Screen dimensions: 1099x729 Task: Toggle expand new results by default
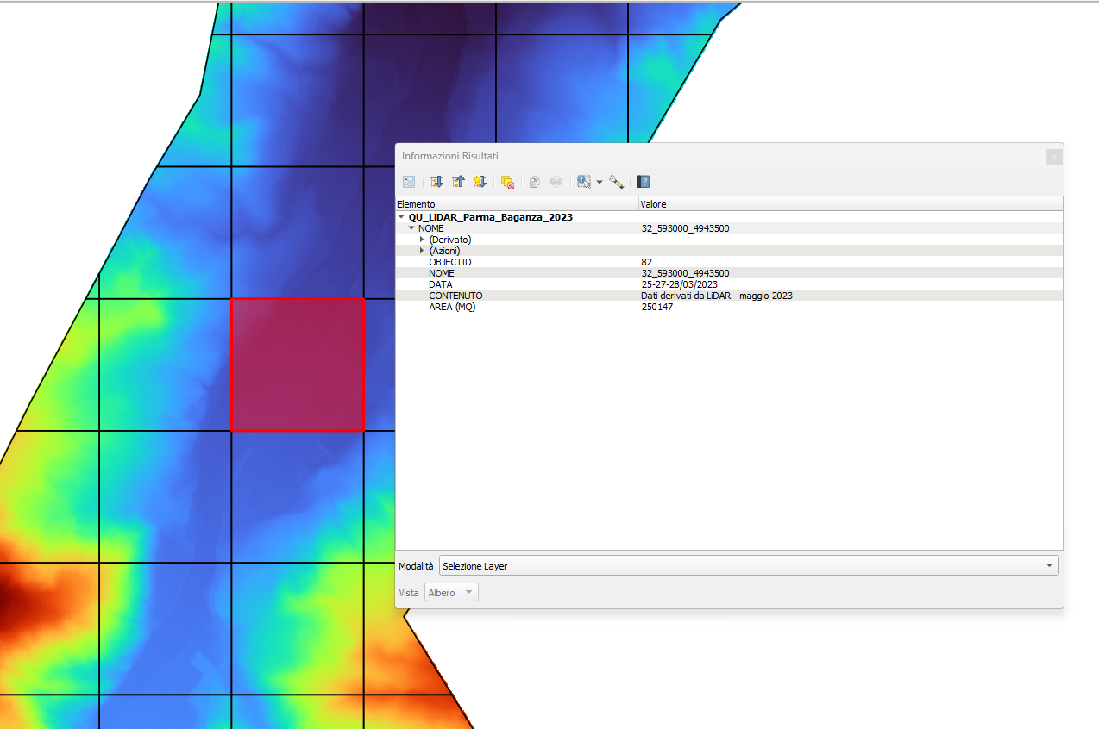[x=480, y=182]
